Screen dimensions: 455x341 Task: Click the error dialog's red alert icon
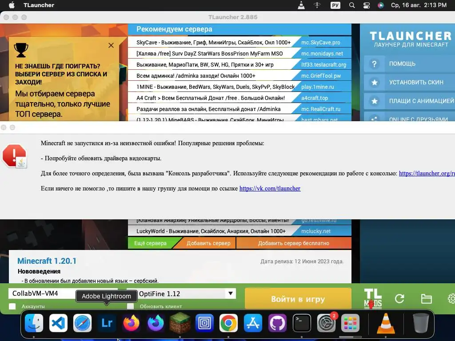point(15,156)
